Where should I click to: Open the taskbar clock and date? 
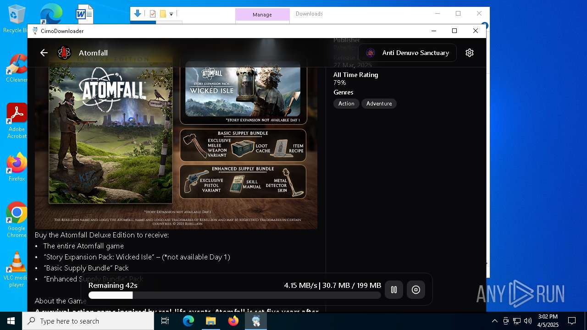tap(548, 321)
